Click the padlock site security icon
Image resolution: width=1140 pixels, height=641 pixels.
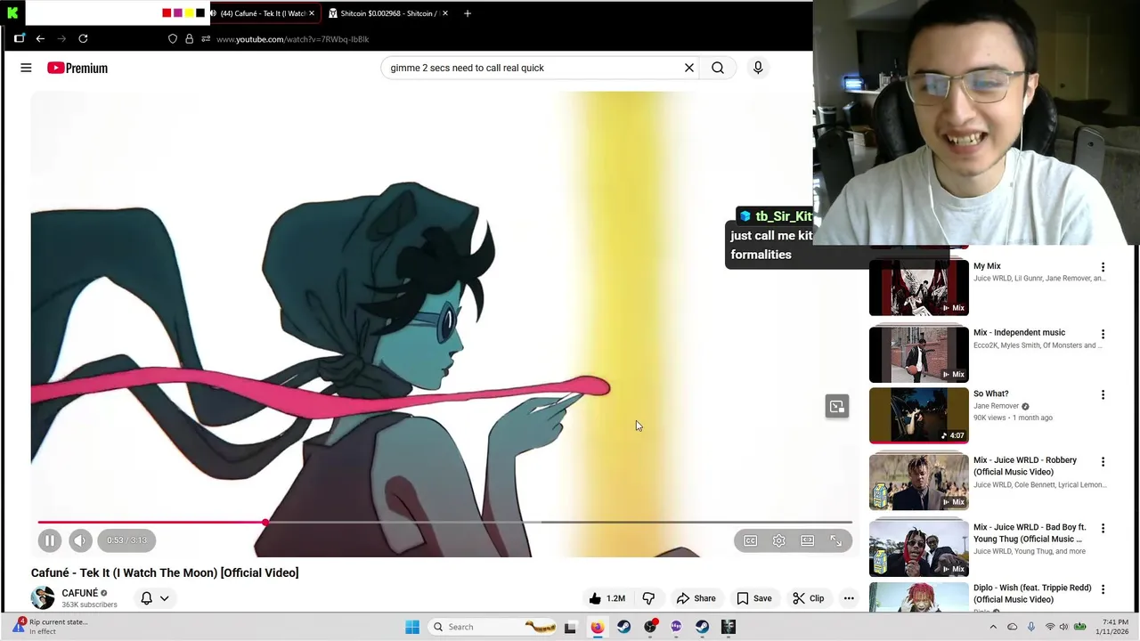pyautogui.click(x=189, y=39)
